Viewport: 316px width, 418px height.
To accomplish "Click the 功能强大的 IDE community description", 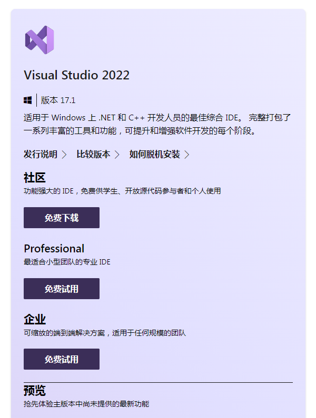I will (122, 191).
